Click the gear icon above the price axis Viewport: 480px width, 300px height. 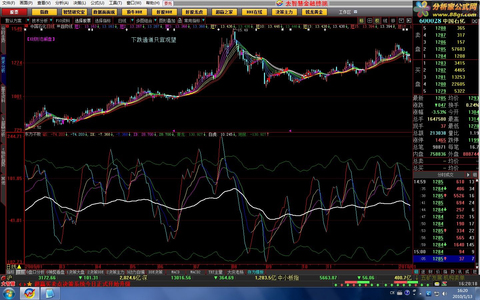coord(8,26)
